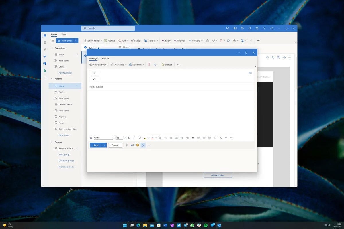Toggle the highlighted writing-assistant icon beside emoji
The image size is (344, 229).
tap(143, 145)
